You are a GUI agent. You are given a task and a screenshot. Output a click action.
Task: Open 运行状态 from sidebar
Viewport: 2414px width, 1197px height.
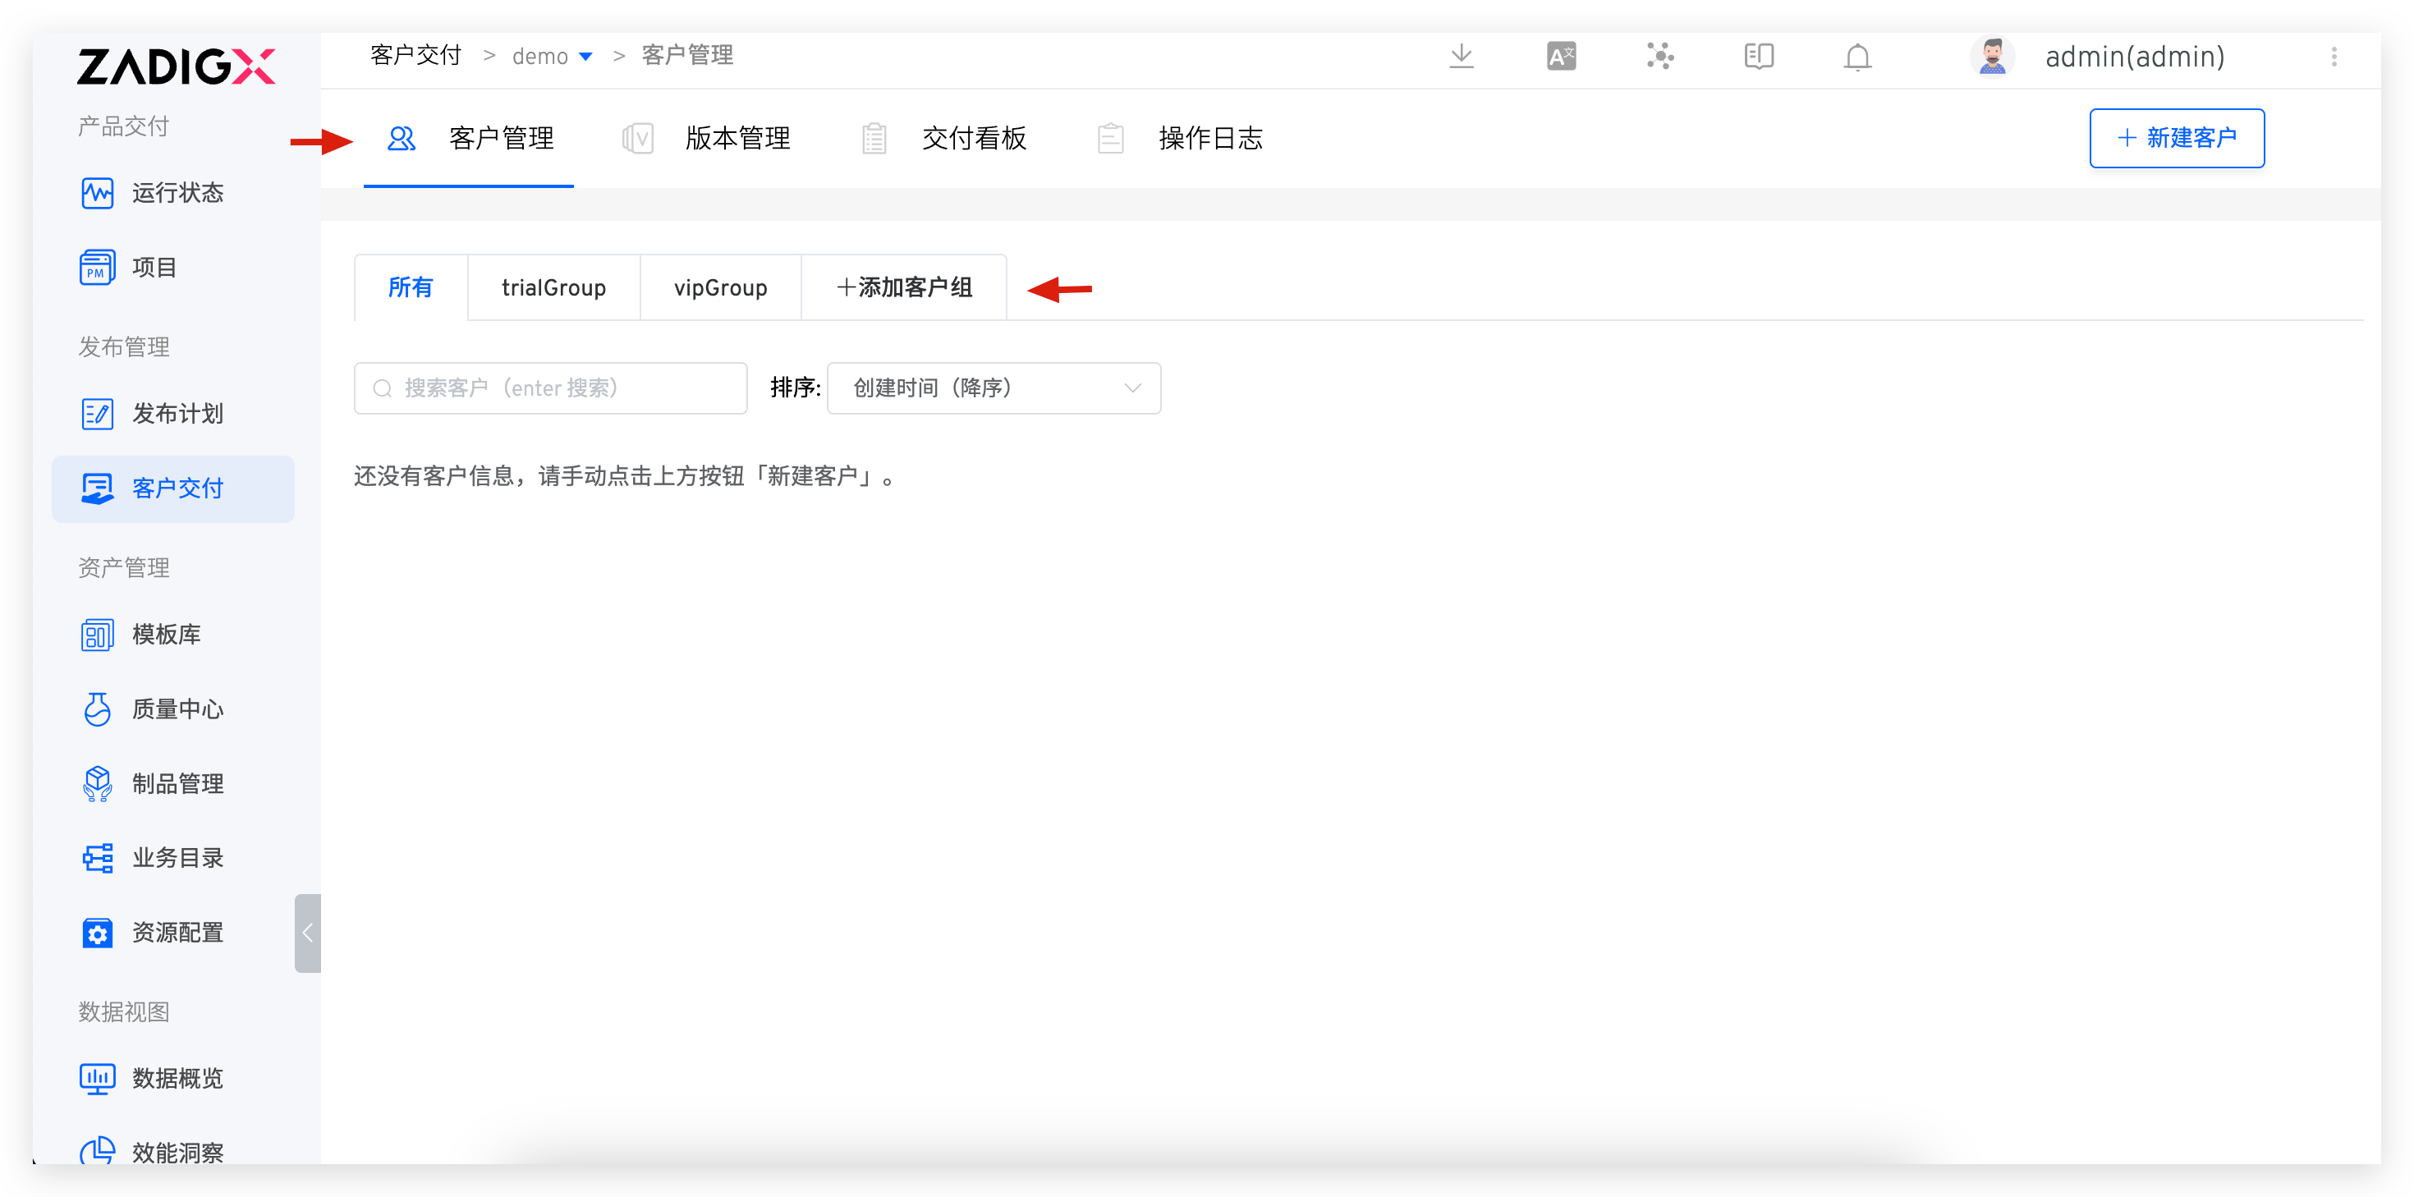(x=177, y=193)
